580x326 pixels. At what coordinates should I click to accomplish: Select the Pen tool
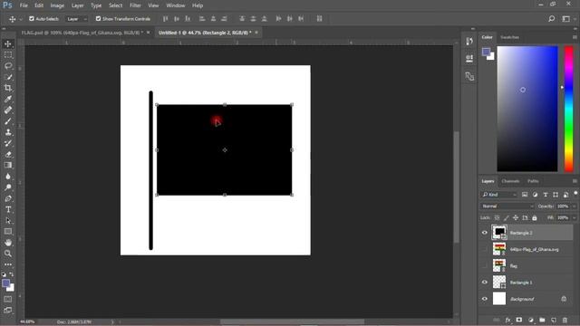click(x=8, y=198)
